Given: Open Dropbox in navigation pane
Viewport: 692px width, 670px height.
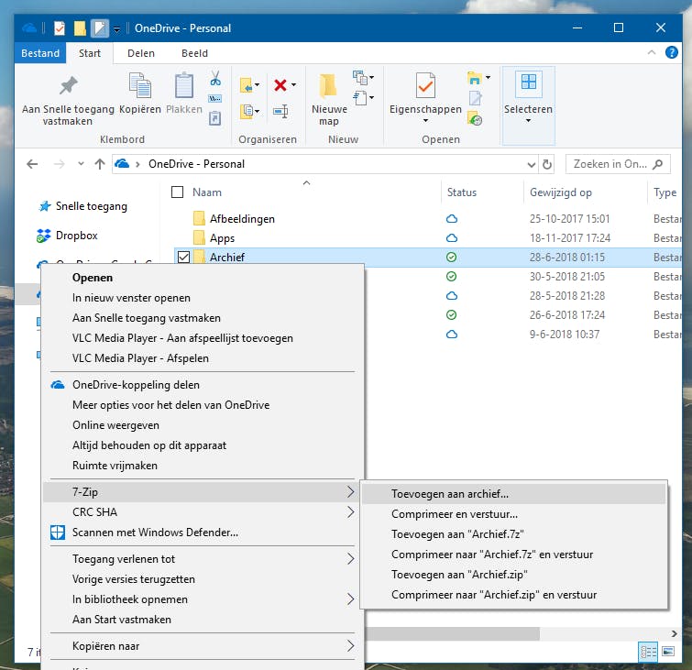Looking at the screenshot, I should coord(76,236).
